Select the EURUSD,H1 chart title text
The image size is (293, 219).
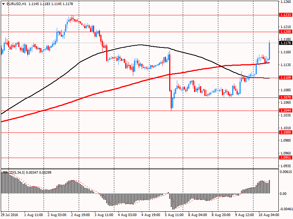coord(16,4)
